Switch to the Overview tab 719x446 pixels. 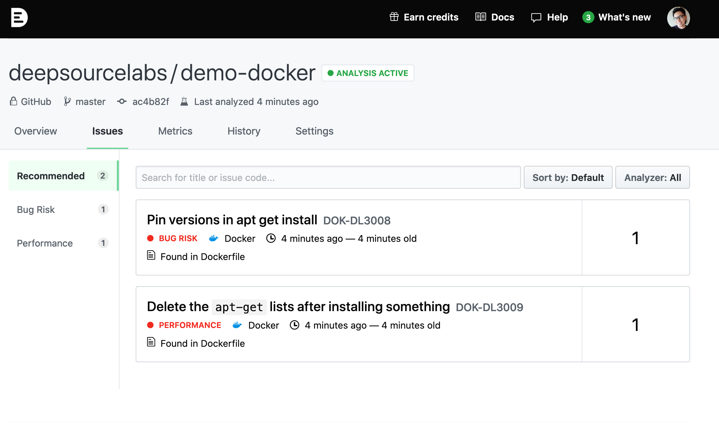35,131
